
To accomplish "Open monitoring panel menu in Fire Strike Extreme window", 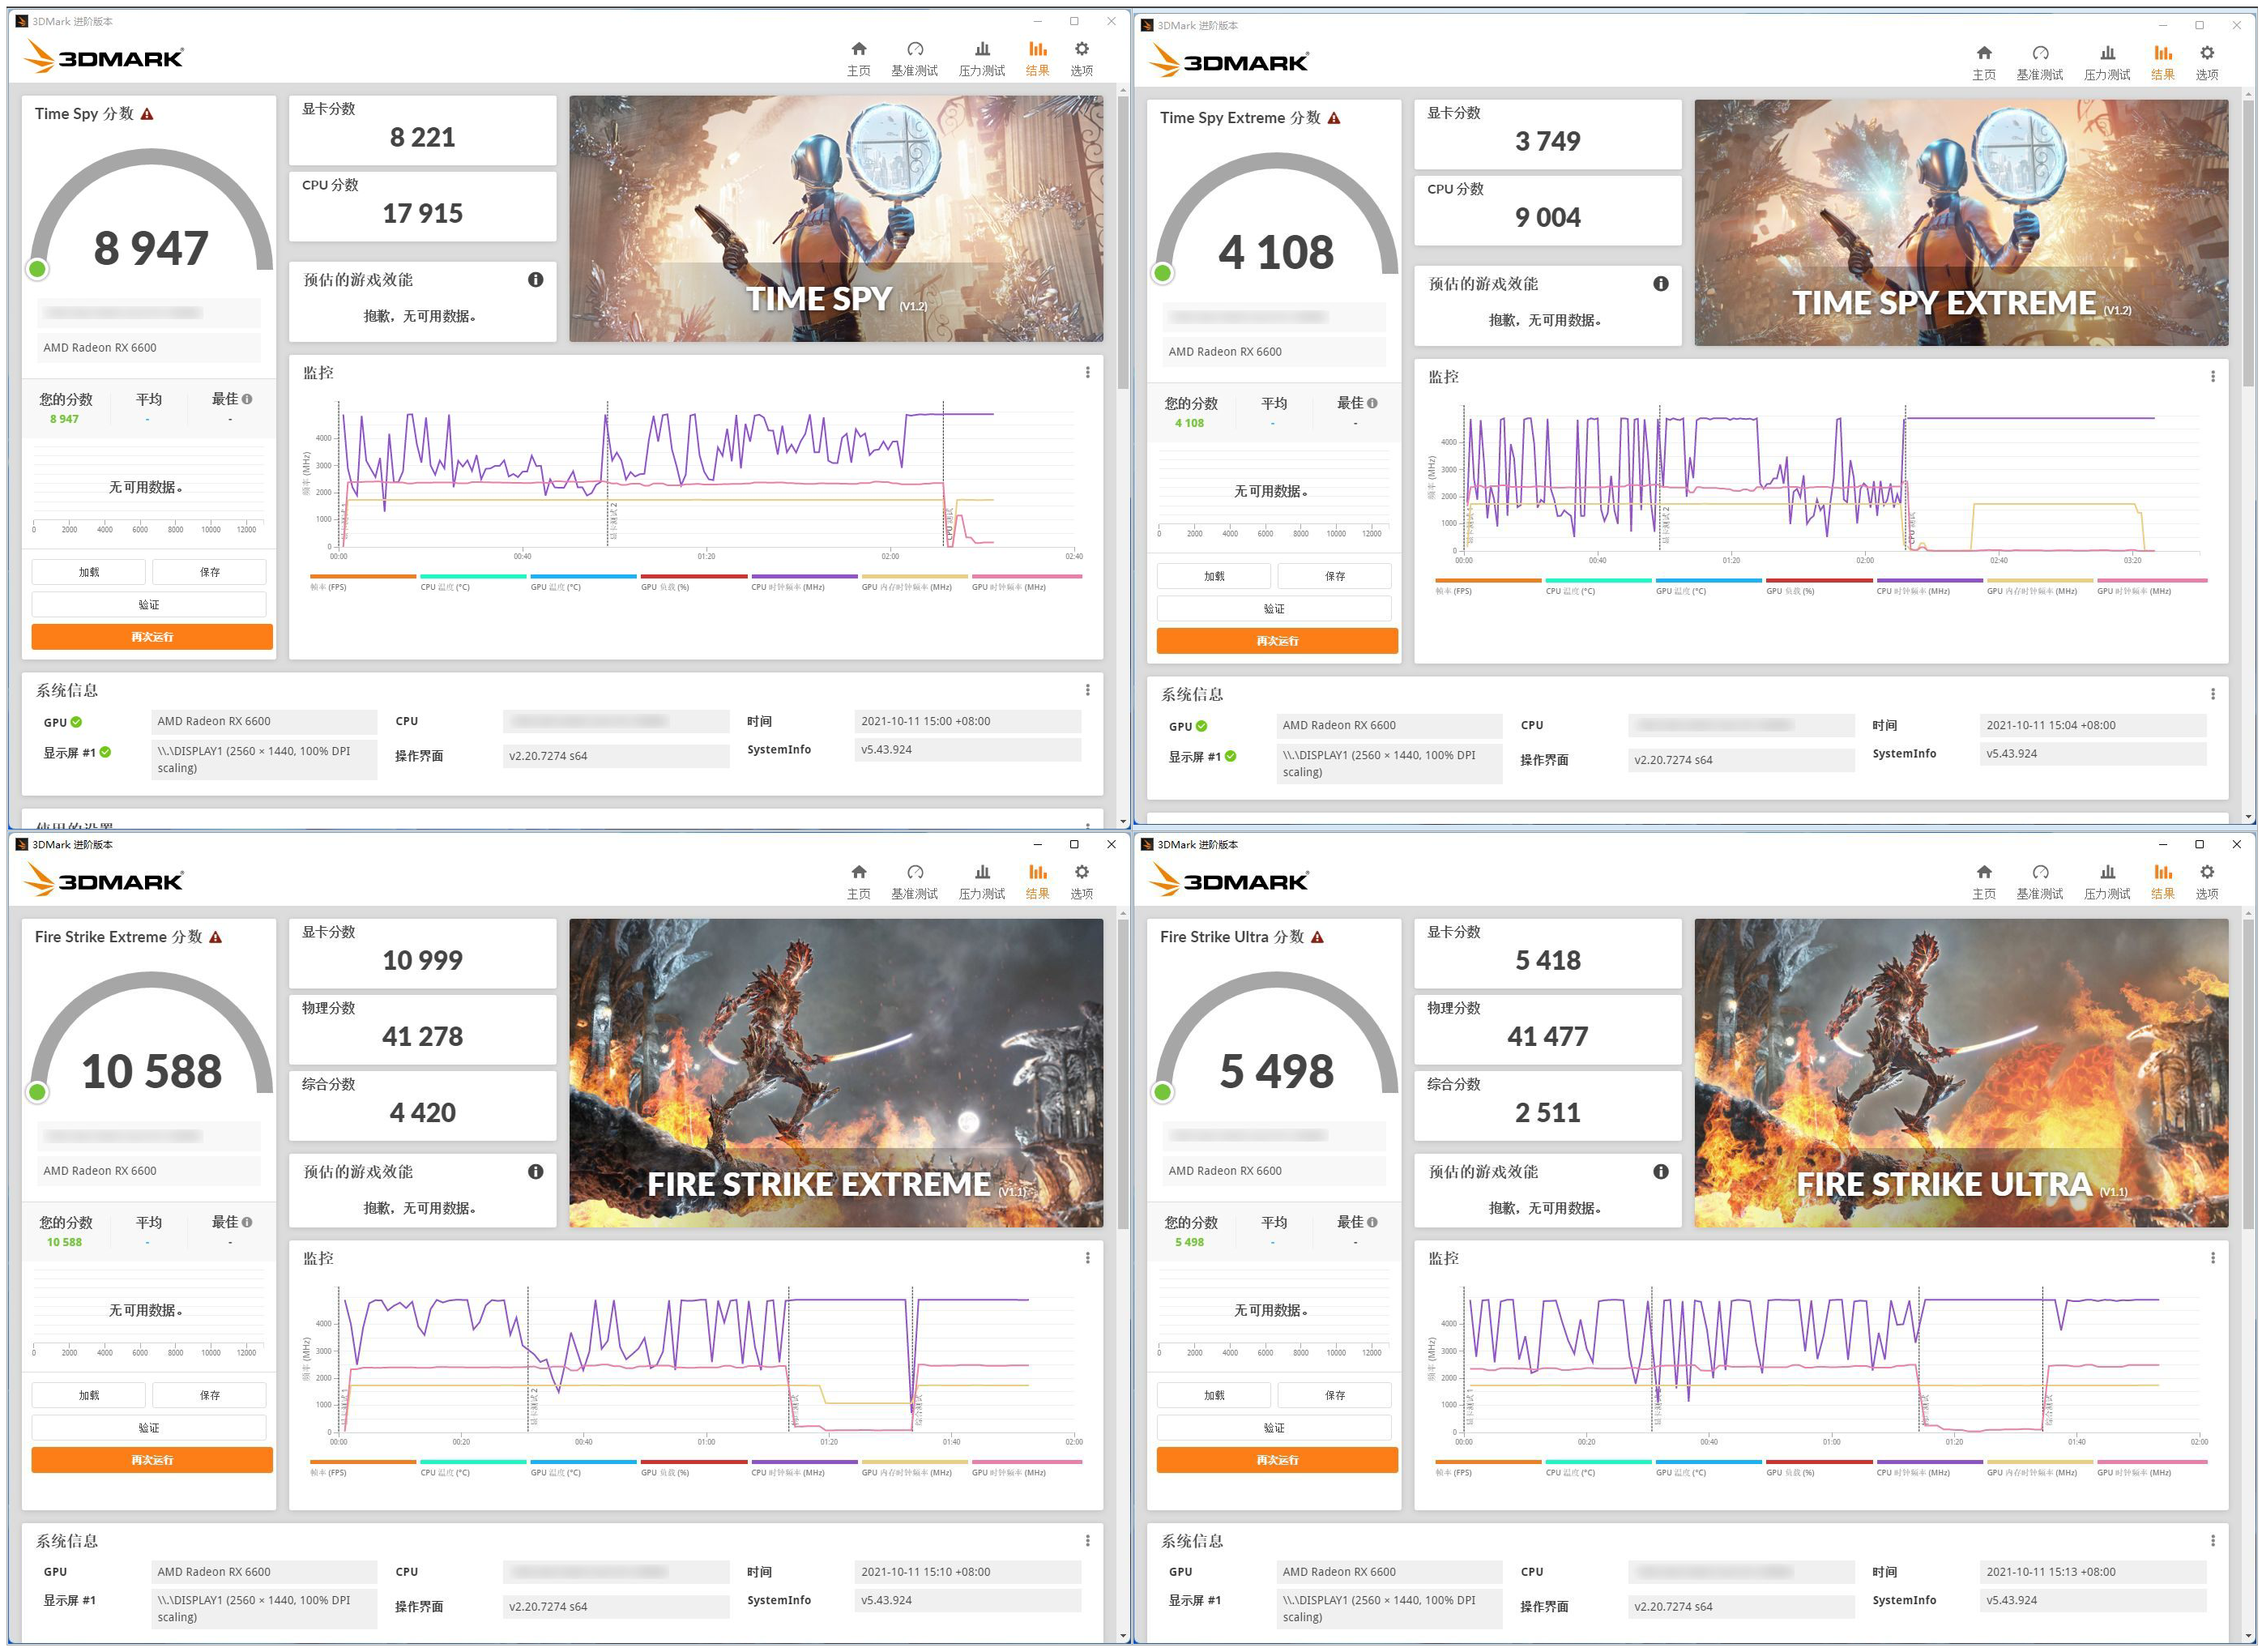I will [x=1087, y=1258].
